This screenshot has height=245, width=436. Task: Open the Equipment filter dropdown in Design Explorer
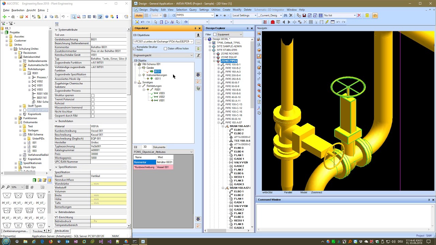tap(240, 34)
